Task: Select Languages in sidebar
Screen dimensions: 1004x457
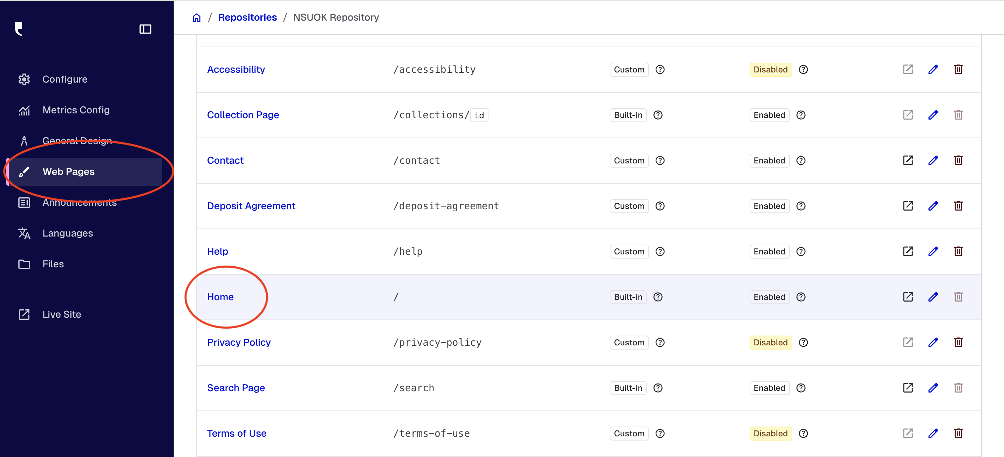Action: point(67,233)
